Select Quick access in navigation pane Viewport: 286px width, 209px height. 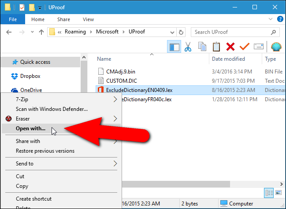click(41, 62)
